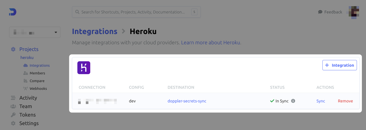Go to the Settings page
The width and height of the screenshot is (366, 130).
pos(29,123)
